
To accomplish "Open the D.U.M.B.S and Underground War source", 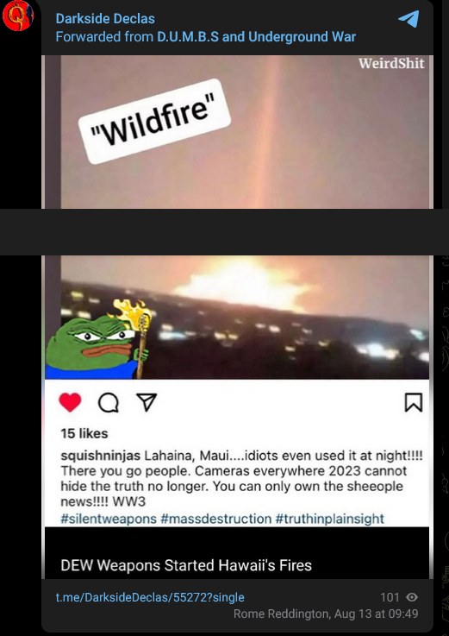I will tap(256, 37).
